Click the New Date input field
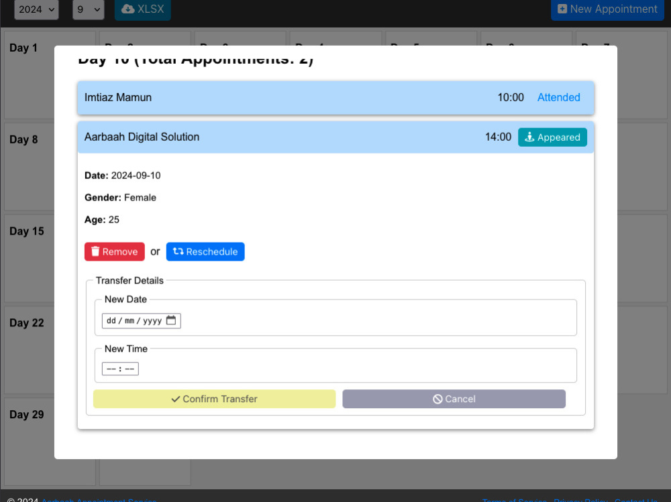The image size is (671, 502). pos(141,320)
